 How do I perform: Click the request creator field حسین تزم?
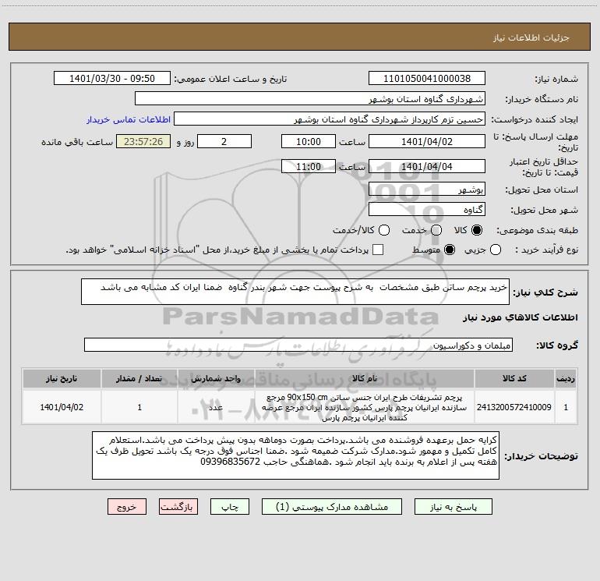pyautogui.click(x=330, y=119)
